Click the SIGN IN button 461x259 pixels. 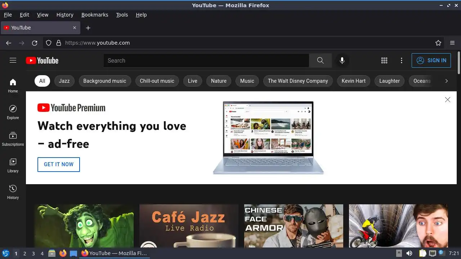(431, 60)
